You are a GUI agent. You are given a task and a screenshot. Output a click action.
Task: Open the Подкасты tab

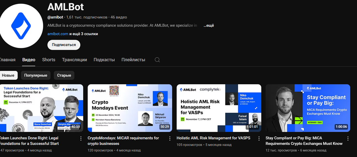coord(104,60)
